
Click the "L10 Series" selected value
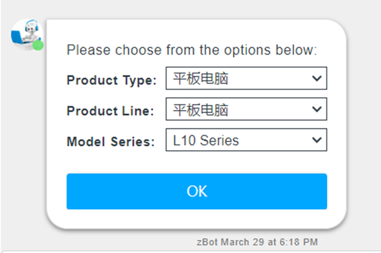206,140
